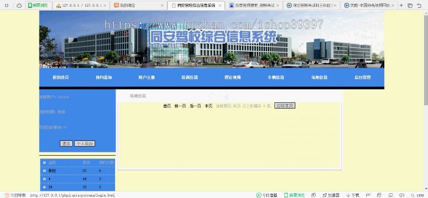Open a new tab with plus icon
428x198 pixels.
[401, 5]
